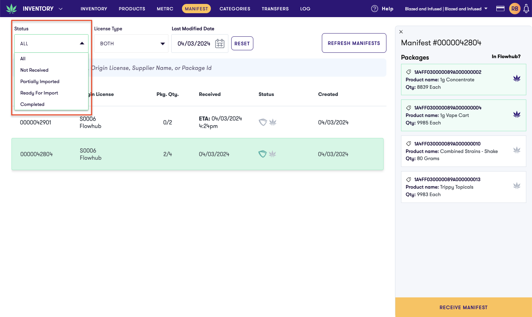Click Refresh Manifests button
This screenshot has height=317, width=532.
(x=354, y=43)
